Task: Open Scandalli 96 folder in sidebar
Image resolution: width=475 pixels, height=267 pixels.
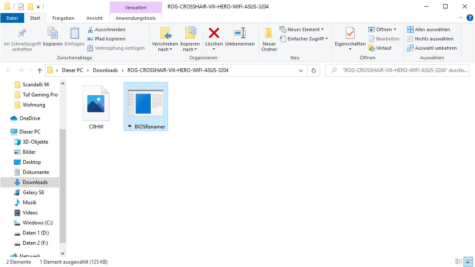Action: [36, 85]
